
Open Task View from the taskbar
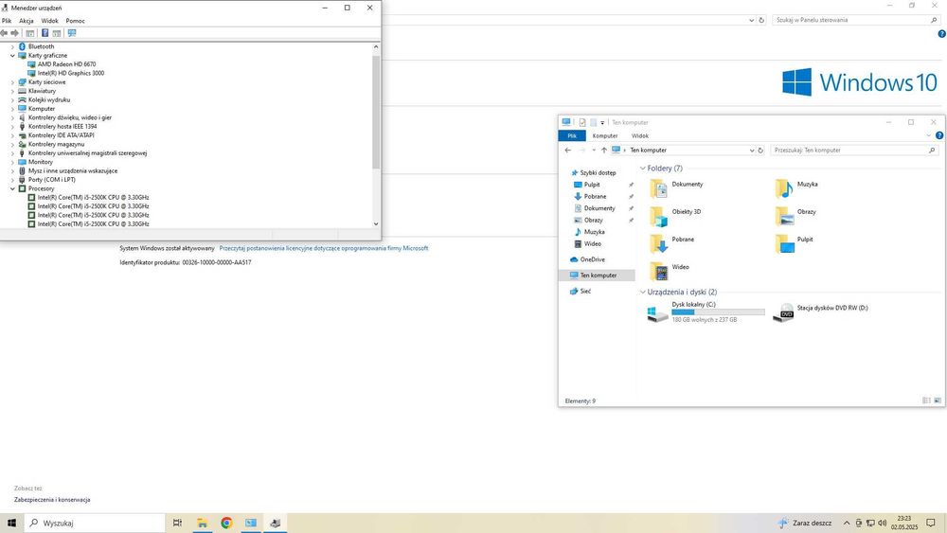[x=177, y=523]
